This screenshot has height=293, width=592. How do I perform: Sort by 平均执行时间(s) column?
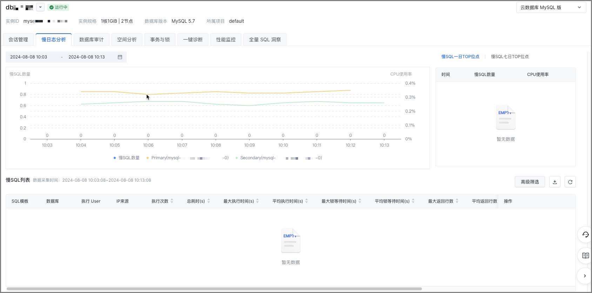coord(307,201)
